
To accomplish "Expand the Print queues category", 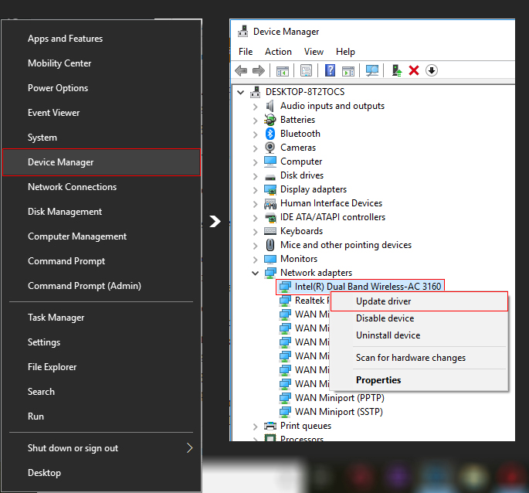I will point(256,427).
